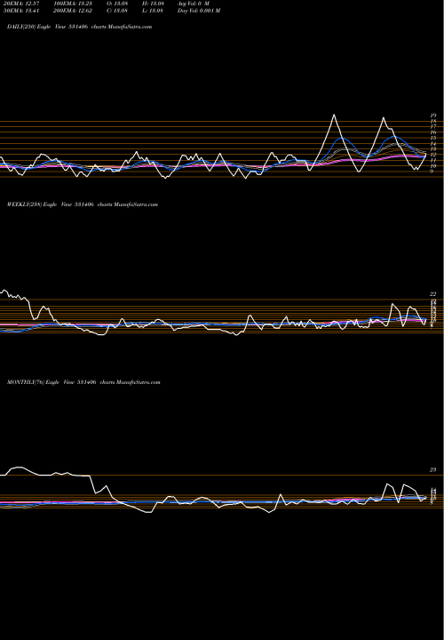This screenshot has height=640, width=444.
Task: Click the Day Vol 0.001 M reading
Action: 199,11
